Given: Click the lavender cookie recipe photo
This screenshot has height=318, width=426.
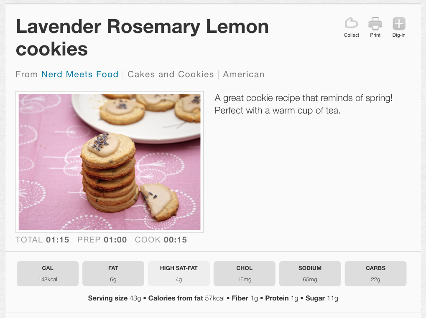Looking at the screenshot, I should coord(110,162).
